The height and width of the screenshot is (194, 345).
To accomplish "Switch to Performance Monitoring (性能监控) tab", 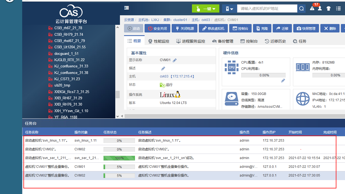I will (x=159, y=41).
